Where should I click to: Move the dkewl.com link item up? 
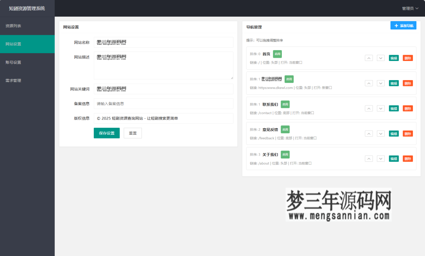point(369,83)
